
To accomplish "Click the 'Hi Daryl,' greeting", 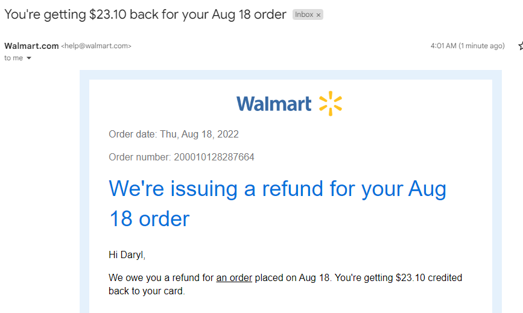I will click(127, 255).
